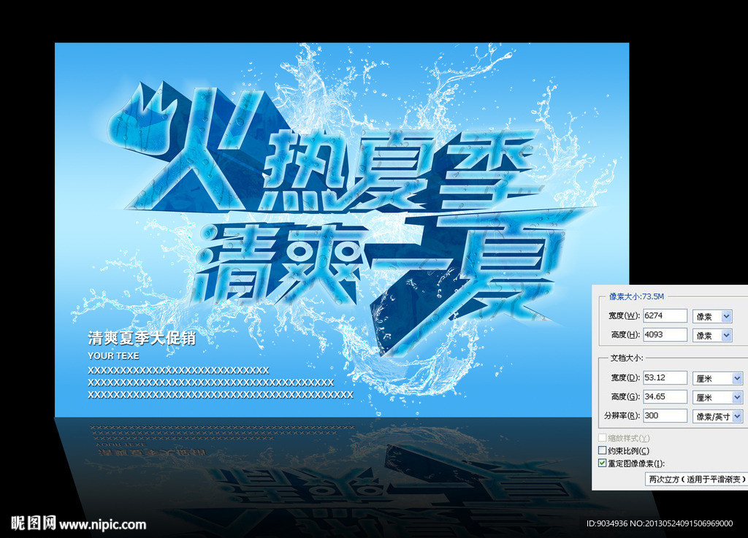Click the 文档大小 group label
The image size is (748, 538).
pyautogui.click(x=626, y=358)
